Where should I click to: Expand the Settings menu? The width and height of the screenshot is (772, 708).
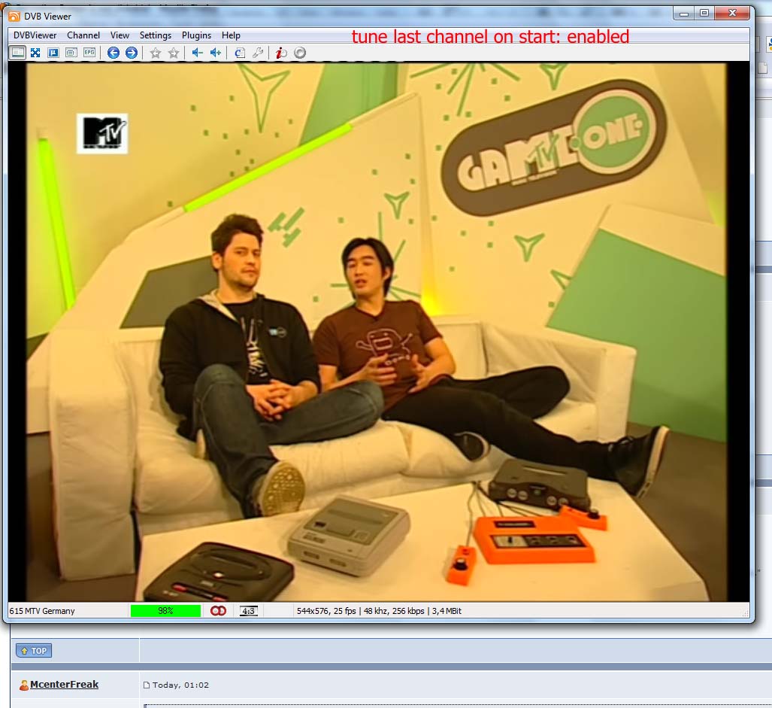pyautogui.click(x=156, y=35)
